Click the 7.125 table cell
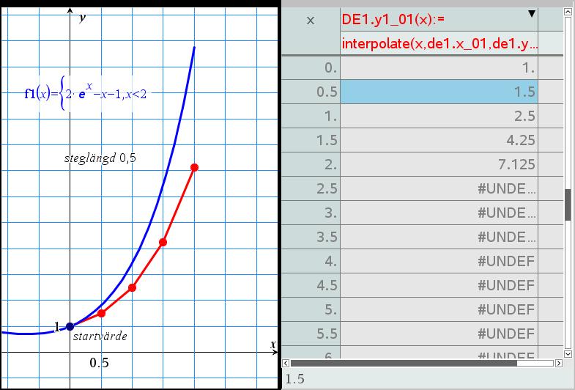Image resolution: width=575 pixels, height=390 pixels. pos(439,163)
